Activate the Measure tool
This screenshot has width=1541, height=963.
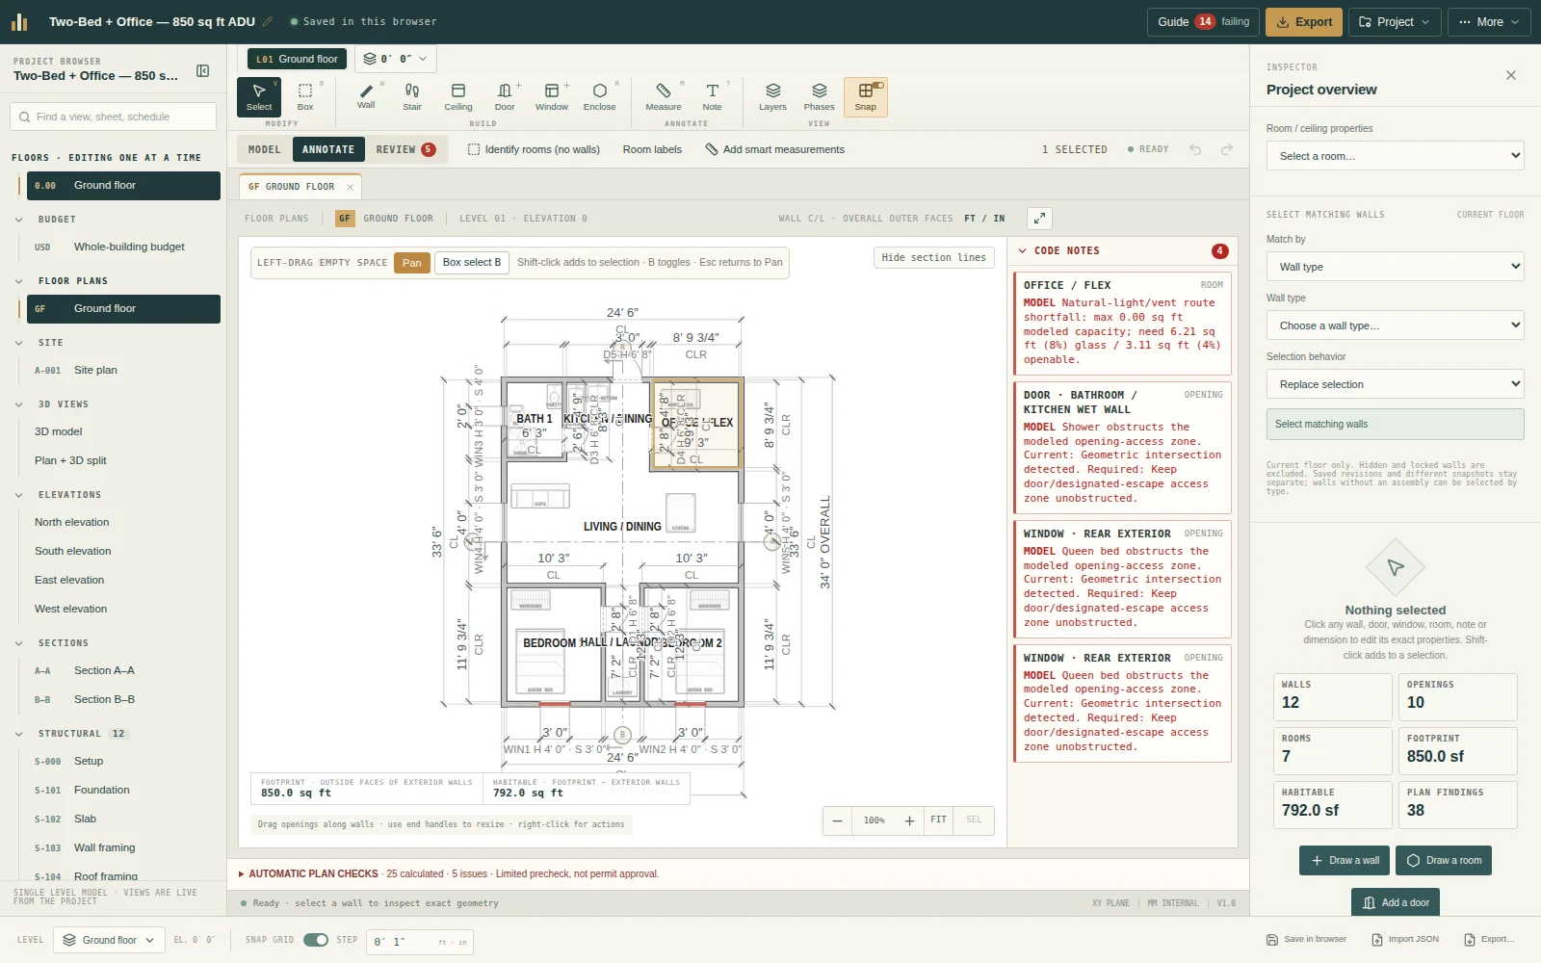664,96
